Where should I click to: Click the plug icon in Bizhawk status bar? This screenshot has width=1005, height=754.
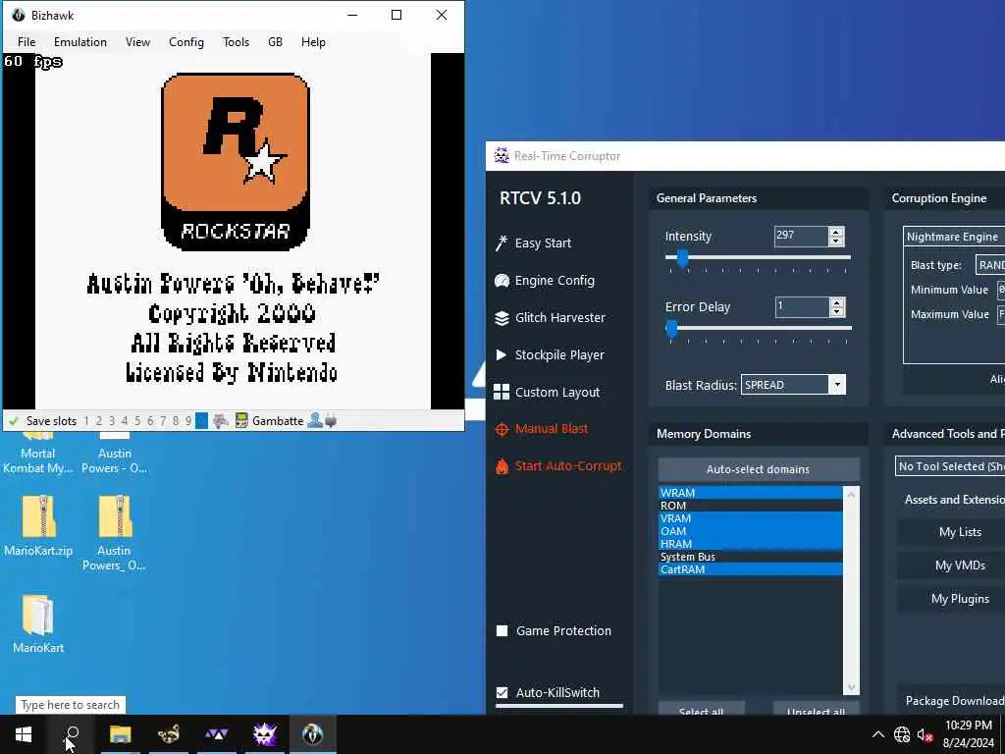pyautogui.click(x=331, y=421)
